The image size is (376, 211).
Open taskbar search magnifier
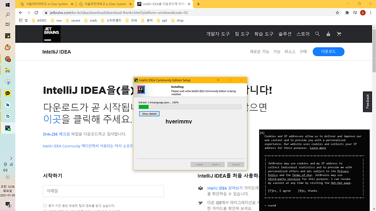(8, 15)
